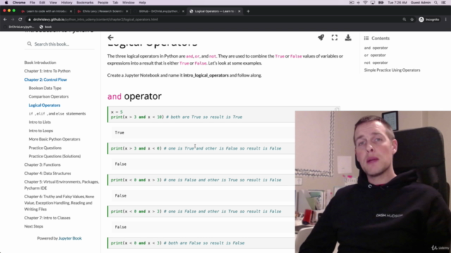Click the 'x = 5' code line
Image resolution: width=451 pixels, height=253 pixels.
coord(117,112)
